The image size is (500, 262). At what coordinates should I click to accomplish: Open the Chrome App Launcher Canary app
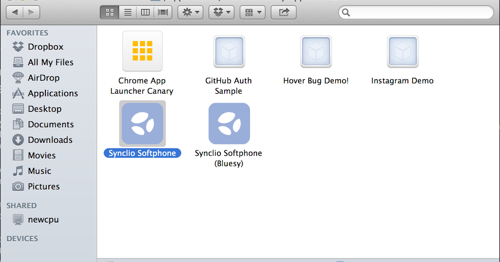click(142, 51)
